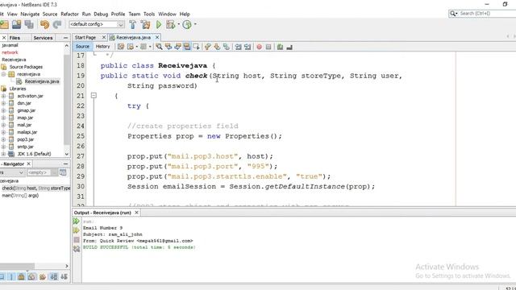Click the Shift Line Right icon

(248, 47)
